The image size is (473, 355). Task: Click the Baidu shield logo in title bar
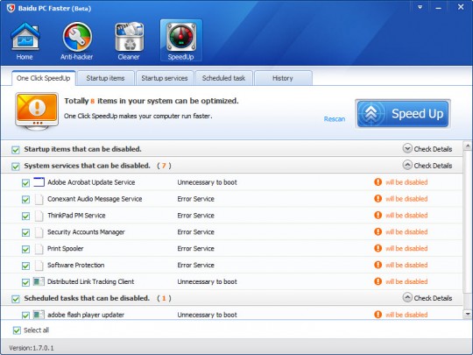pos(11,8)
